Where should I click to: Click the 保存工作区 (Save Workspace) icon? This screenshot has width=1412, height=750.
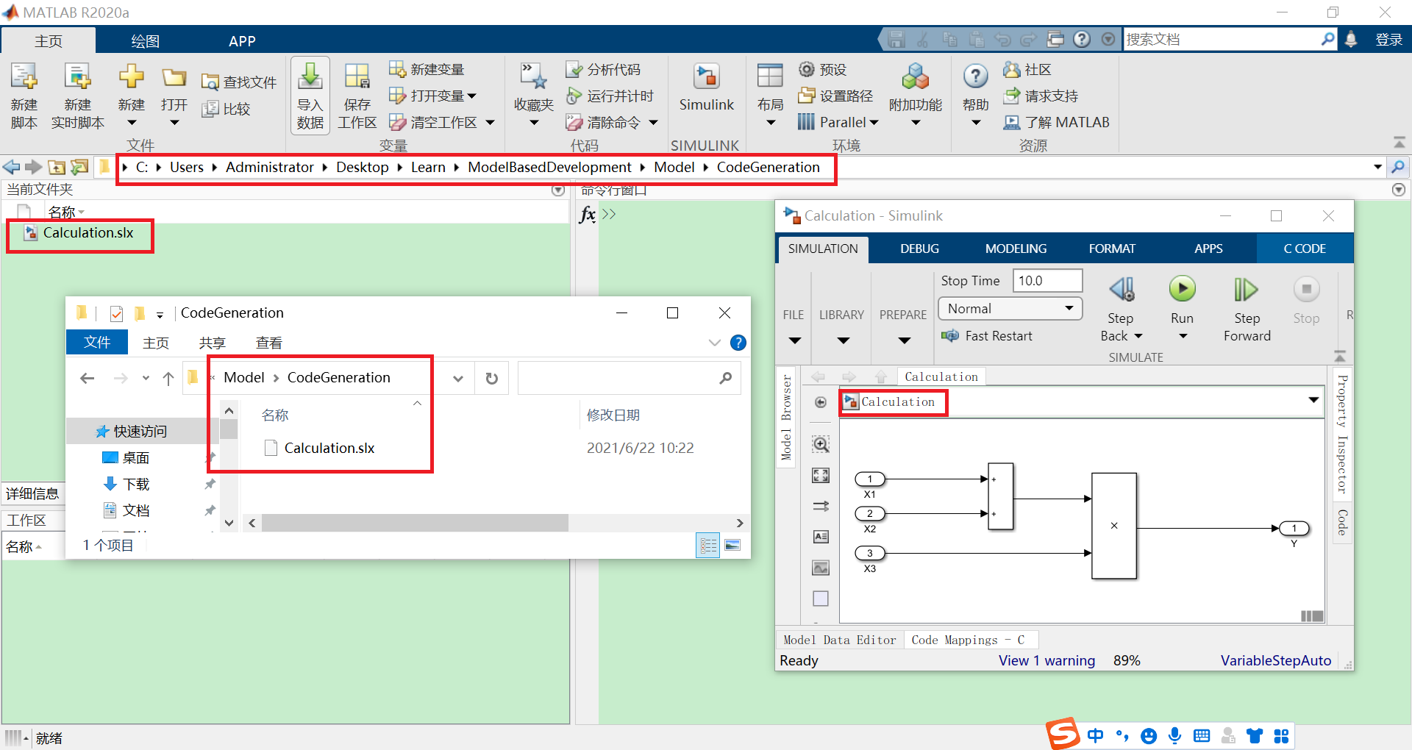click(x=357, y=77)
